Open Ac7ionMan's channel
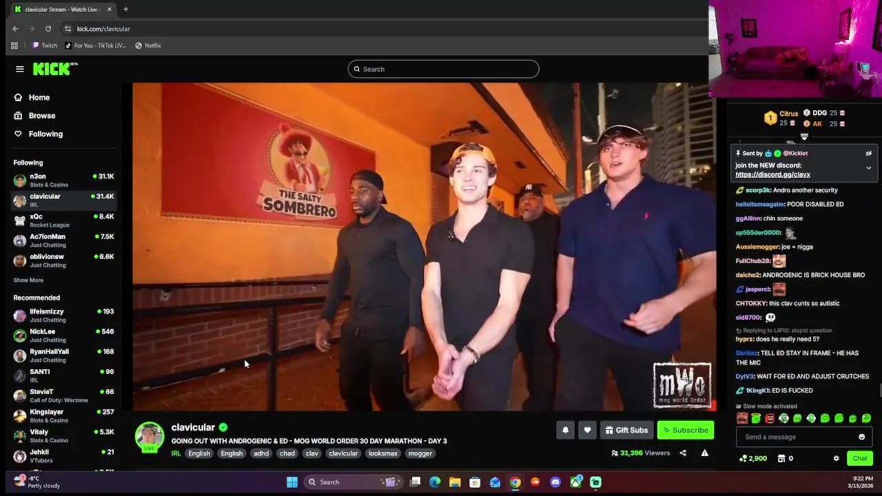 64,240
